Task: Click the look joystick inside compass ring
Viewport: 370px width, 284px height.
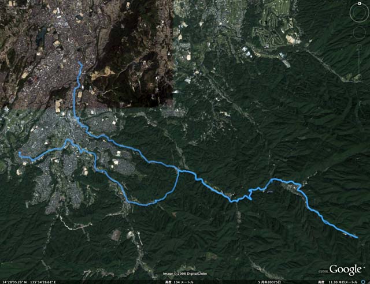Action: point(360,13)
